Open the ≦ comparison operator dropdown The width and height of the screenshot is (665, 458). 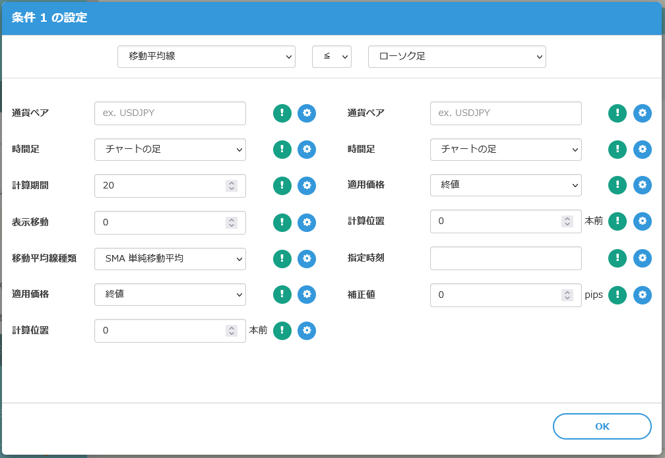(332, 57)
